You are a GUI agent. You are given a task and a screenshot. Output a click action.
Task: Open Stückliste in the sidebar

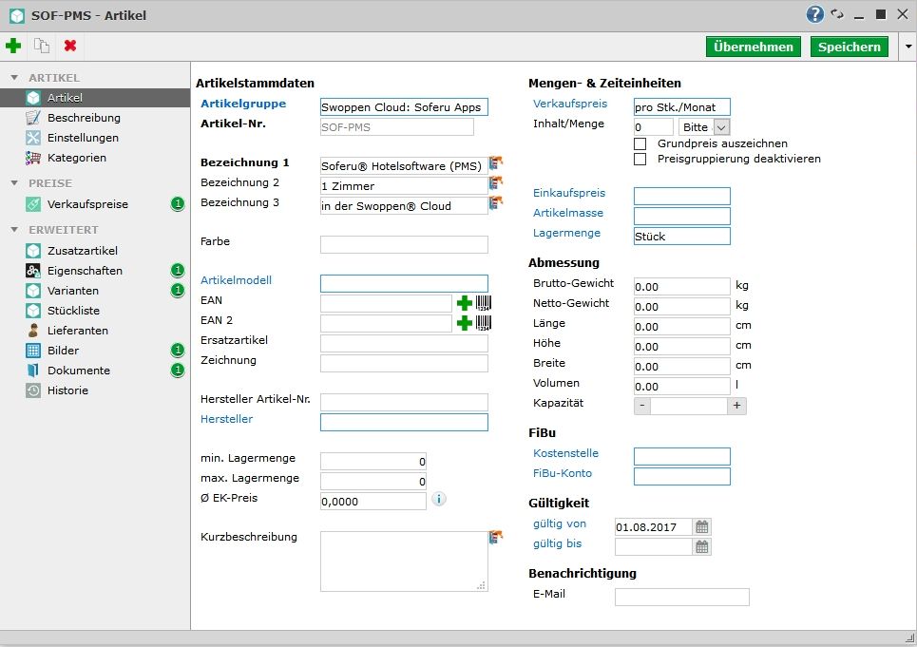(x=95, y=311)
